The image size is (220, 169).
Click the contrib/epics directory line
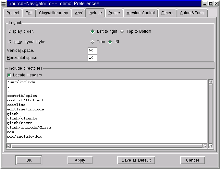[22, 96]
